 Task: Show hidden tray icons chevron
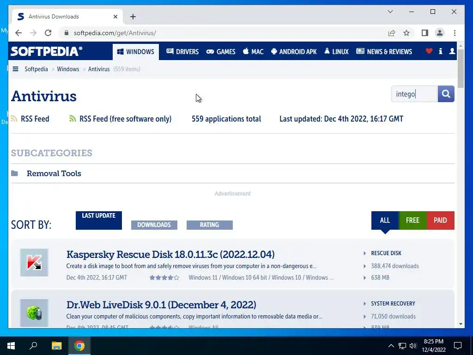[391, 346]
